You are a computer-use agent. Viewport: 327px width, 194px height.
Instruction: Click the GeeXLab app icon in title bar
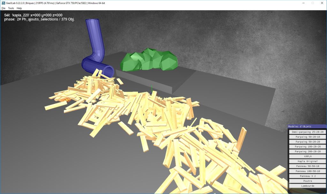pos(3,3)
